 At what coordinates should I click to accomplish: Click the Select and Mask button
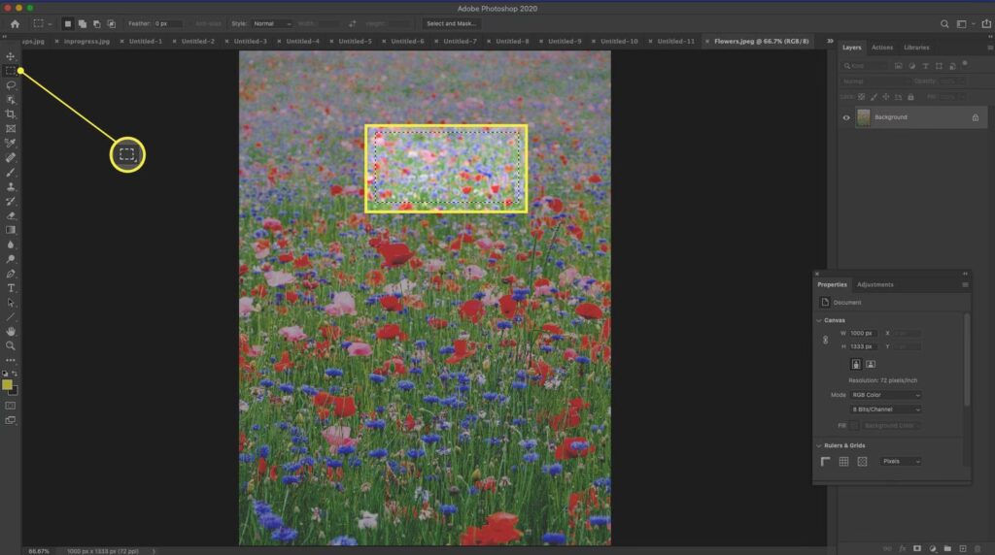tap(451, 23)
